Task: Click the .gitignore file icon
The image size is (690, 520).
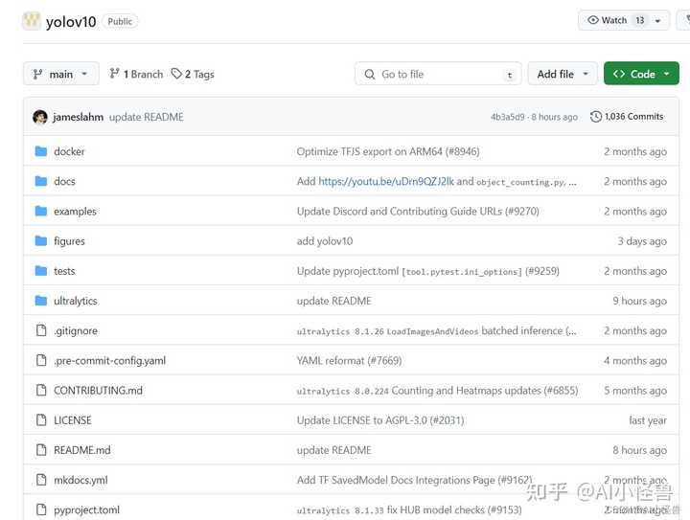Action: point(41,330)
